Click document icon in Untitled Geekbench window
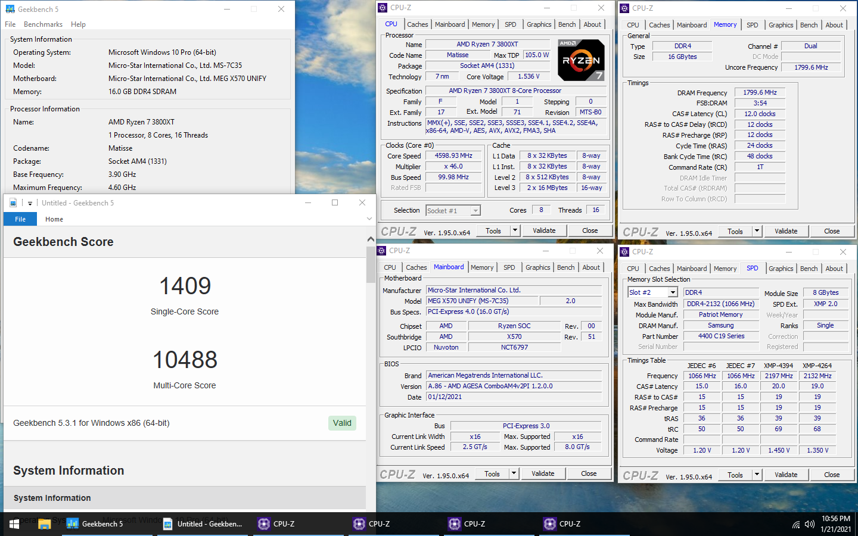 click(x=13, y=202)
